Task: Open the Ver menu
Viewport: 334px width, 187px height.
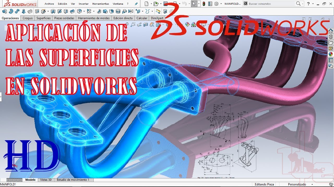Action: click(73, 4)
